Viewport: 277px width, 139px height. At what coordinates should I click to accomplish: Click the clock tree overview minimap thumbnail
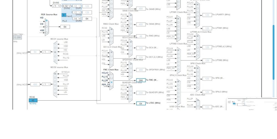click(252, 104)
